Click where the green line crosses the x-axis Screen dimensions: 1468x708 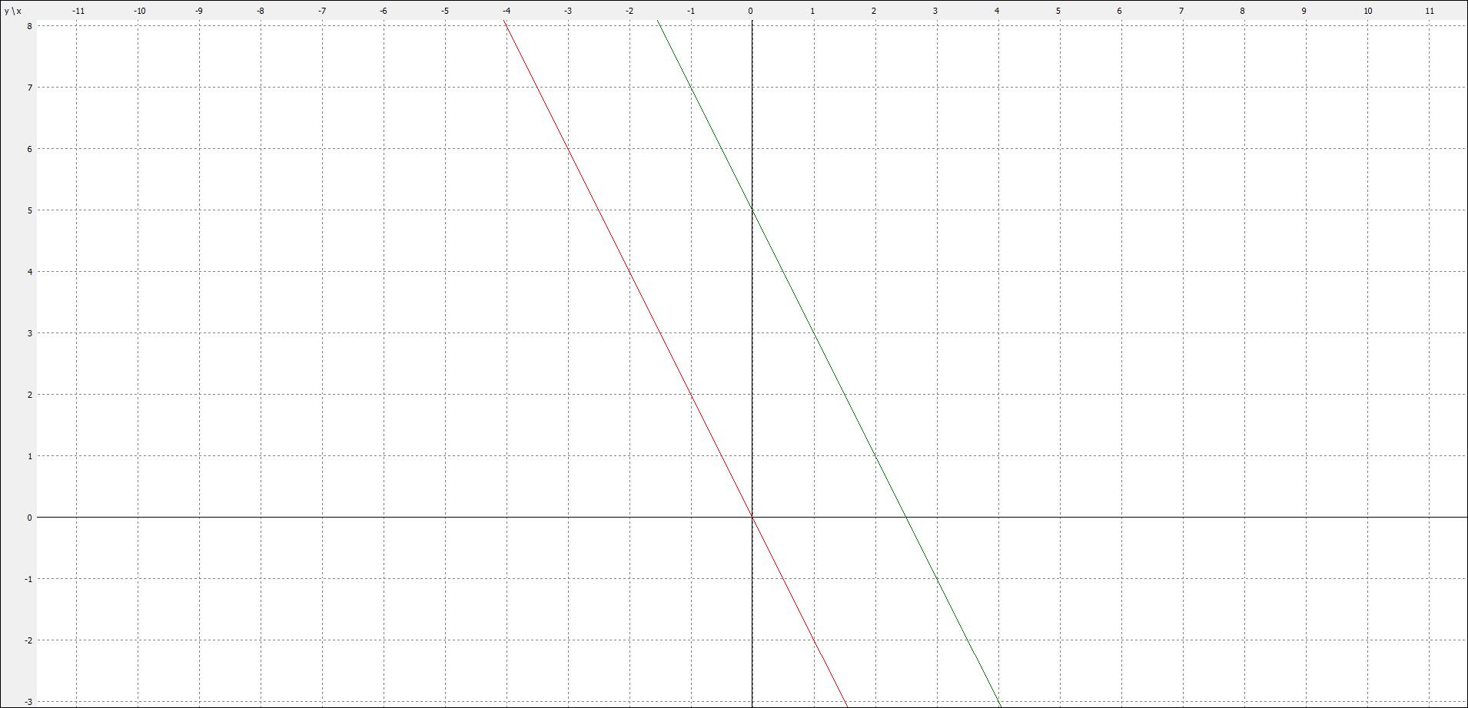click(x=905, y=517)
